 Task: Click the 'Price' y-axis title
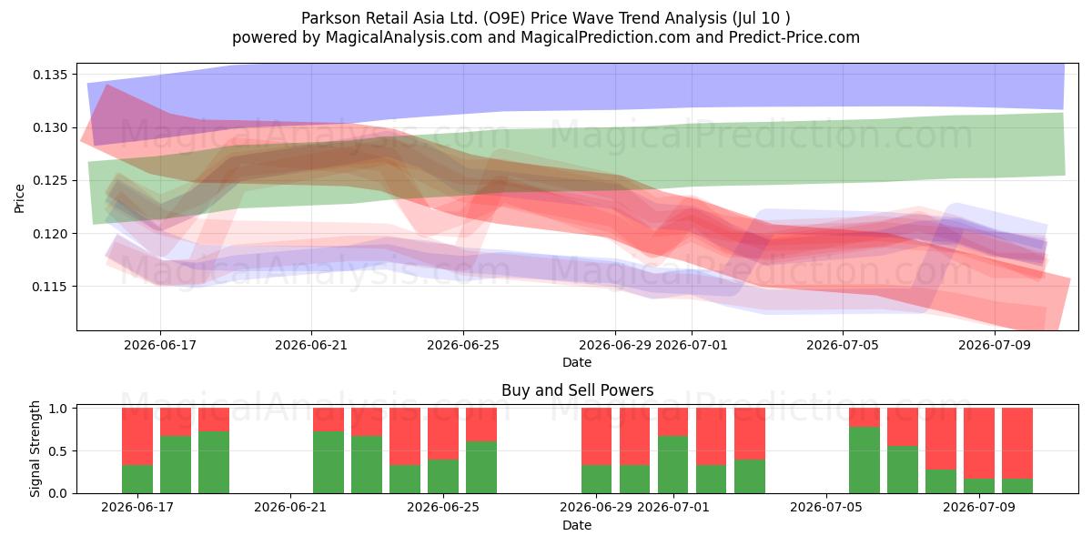click(x=20, y=197)
